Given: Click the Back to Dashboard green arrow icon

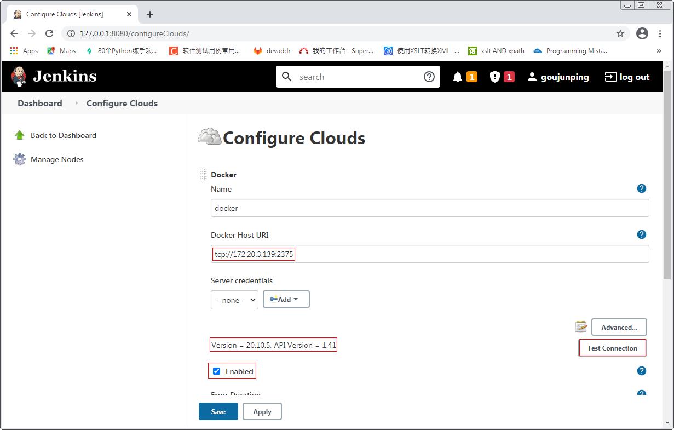Looking at the screenshot, I should [20, 135].
